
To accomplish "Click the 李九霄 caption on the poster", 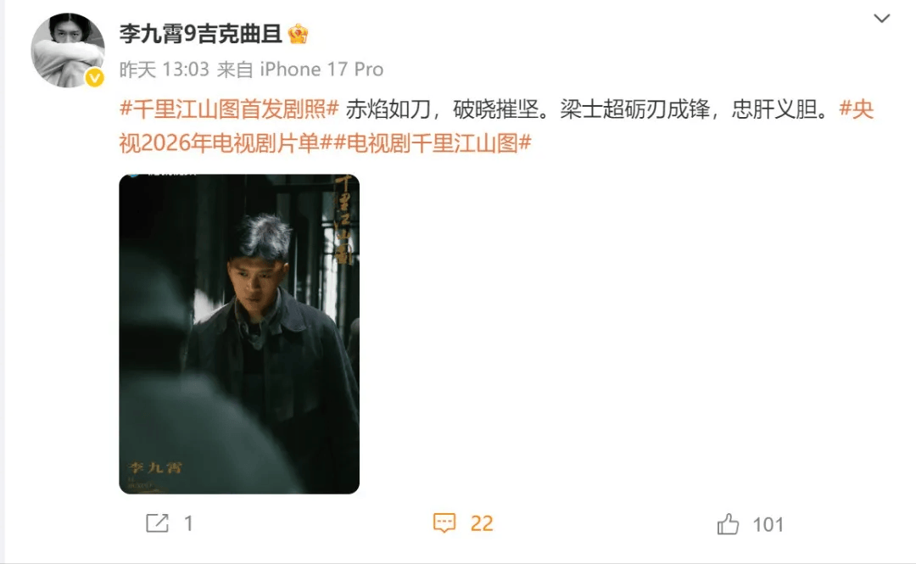I will (x=155, y=467).
